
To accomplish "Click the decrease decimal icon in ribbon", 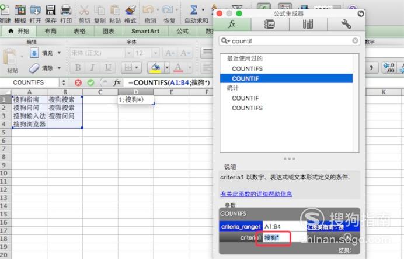I will [x=389, y=68].
